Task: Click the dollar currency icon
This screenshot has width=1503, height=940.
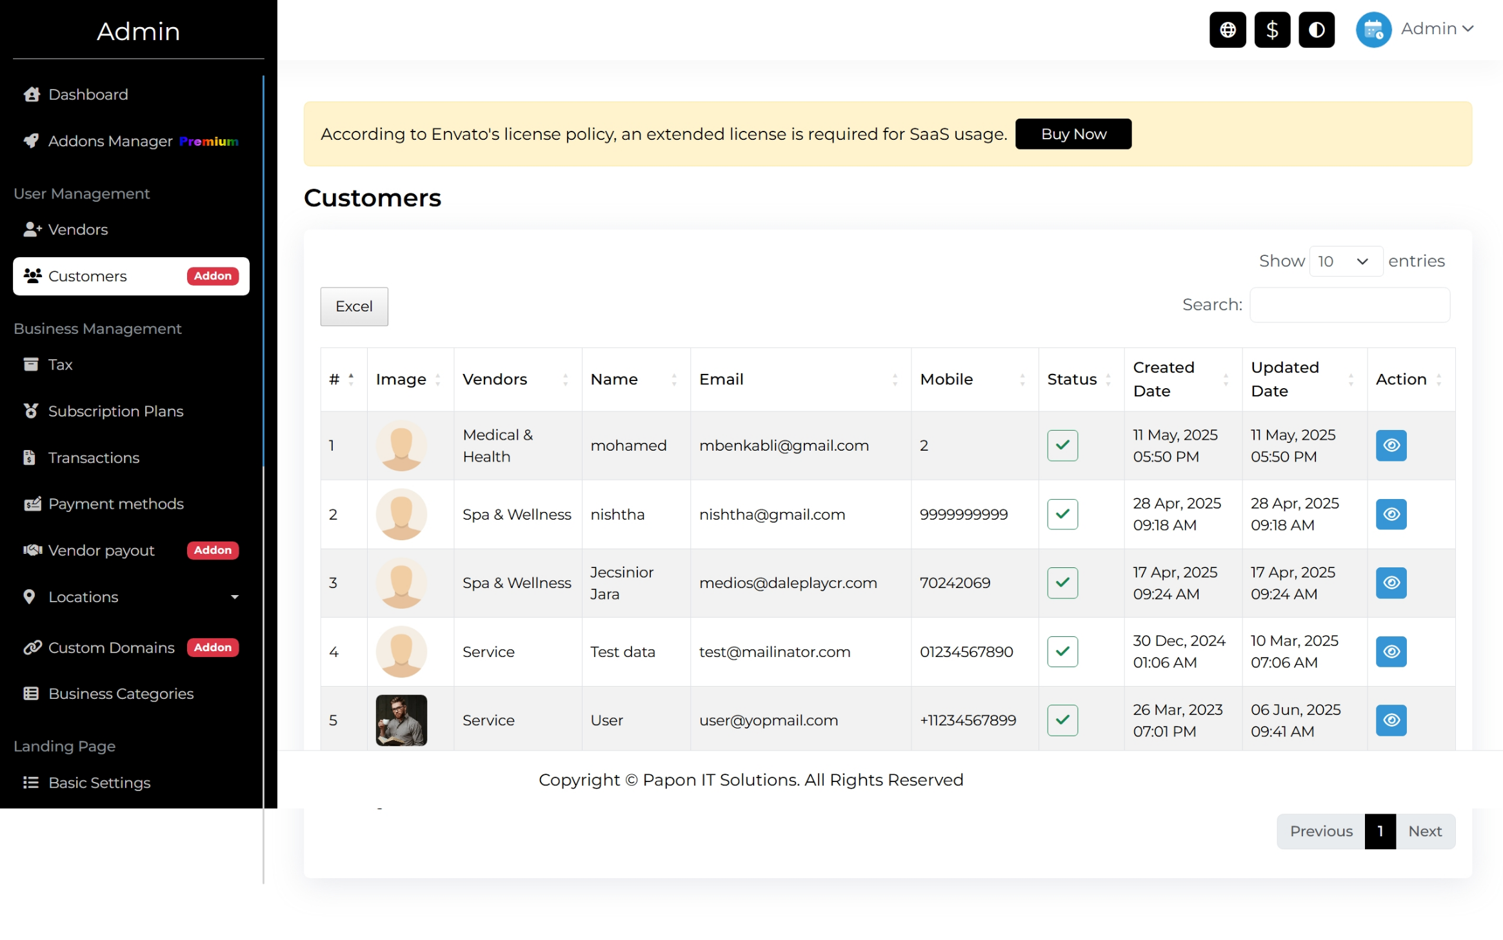Action: (x=1271, y=30)
